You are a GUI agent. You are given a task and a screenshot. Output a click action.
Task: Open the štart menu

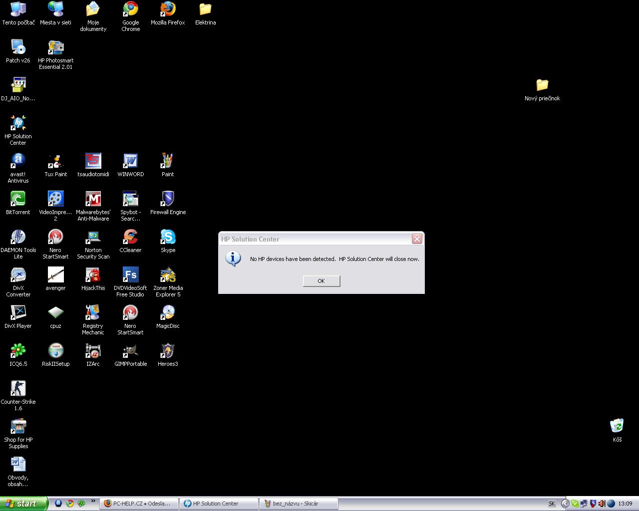tap(24, 504)
